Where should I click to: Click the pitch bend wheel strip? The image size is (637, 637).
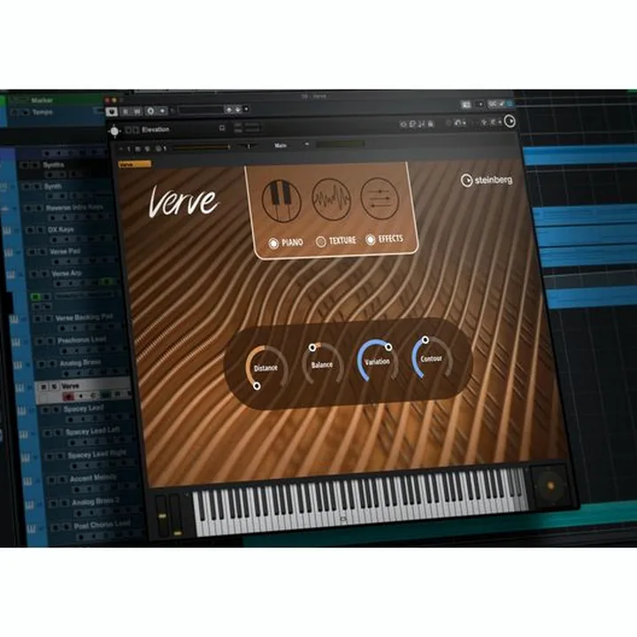click(162, 515)
